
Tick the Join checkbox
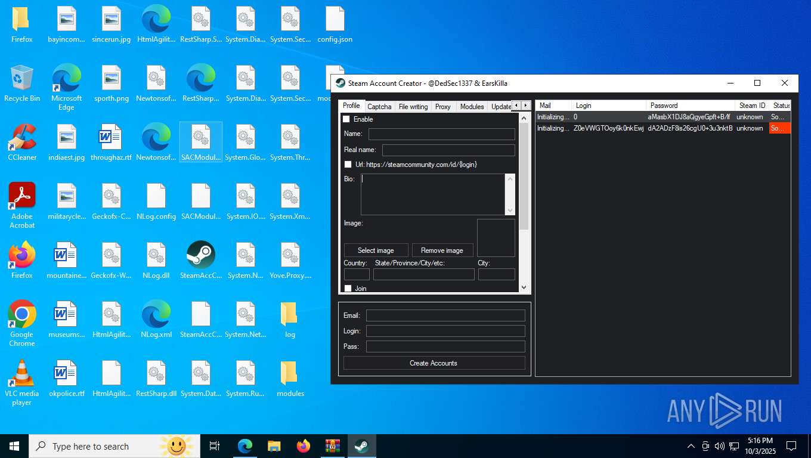click(x=348, y=289)
